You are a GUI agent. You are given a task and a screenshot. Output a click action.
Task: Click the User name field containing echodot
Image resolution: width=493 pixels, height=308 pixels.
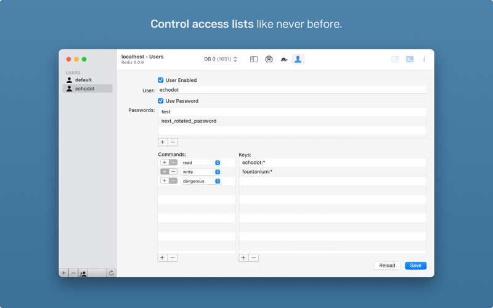pyautogui.click(x=292, y=90)
